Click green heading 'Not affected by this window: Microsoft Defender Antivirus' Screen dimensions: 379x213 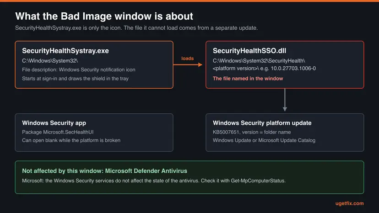(x=105, y=171)
